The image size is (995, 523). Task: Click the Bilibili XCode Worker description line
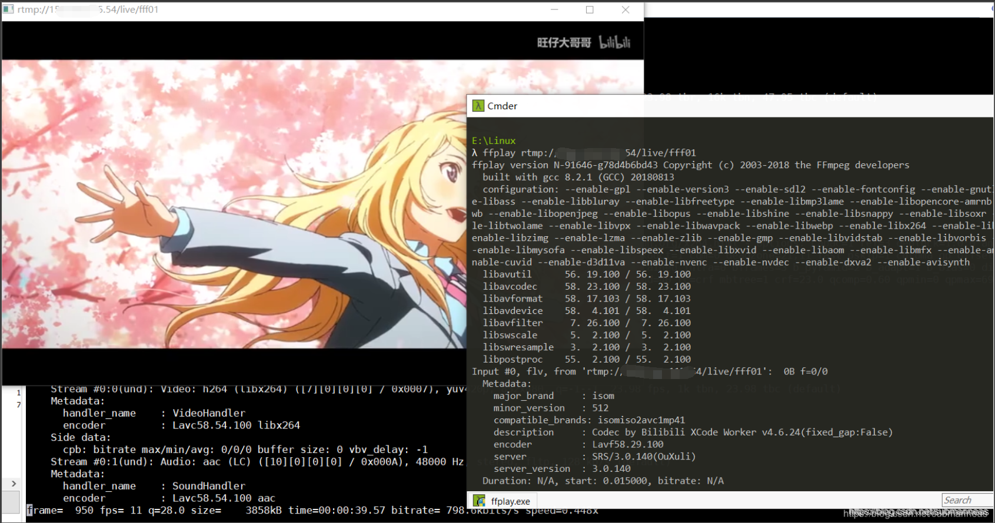(693, 433)
